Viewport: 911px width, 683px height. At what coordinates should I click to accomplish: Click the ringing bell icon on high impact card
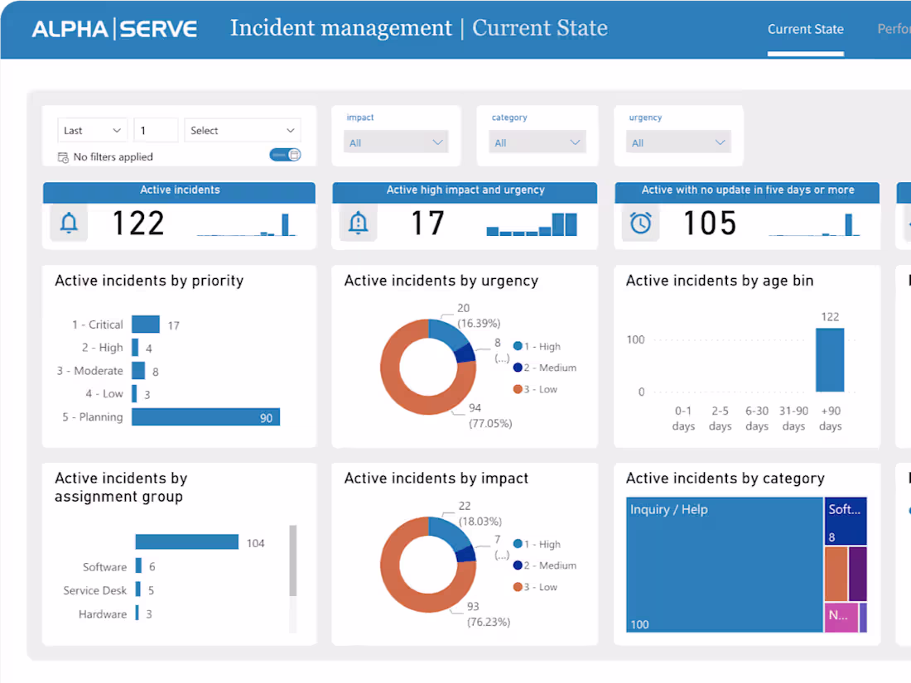(x=358, y=223)
